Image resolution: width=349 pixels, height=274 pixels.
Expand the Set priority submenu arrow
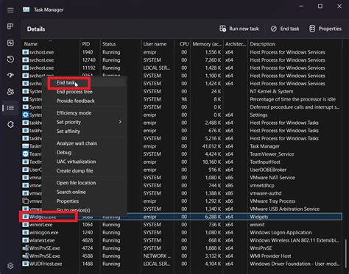(x=120, y=122)
